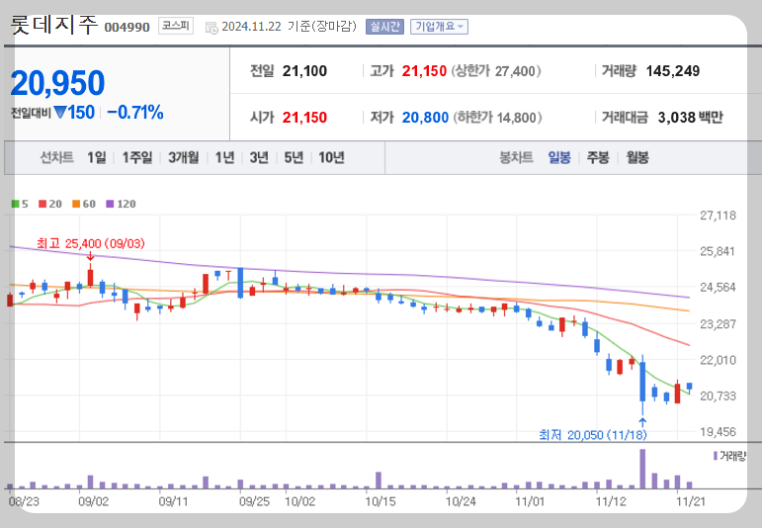Screen dimensions: 762x528
Task: Switch to 주봉 candlestick chart
Action: (x=598, y=157)
